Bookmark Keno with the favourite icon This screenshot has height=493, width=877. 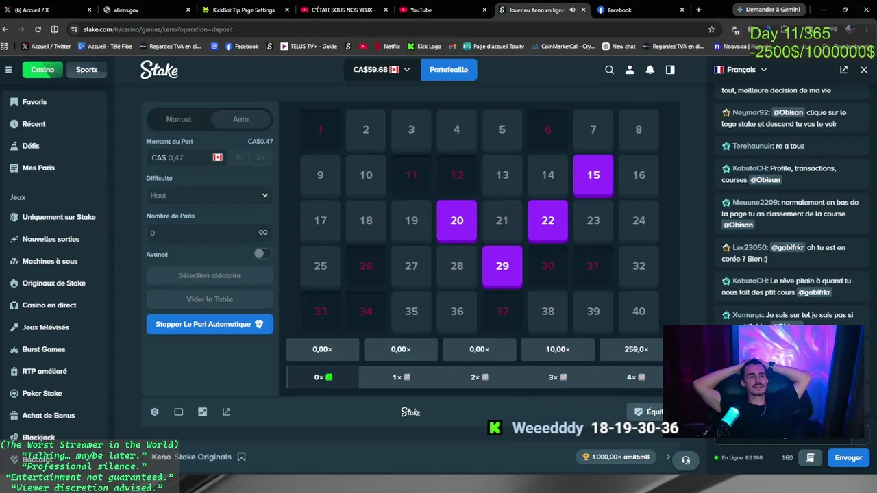pos(241,457)
